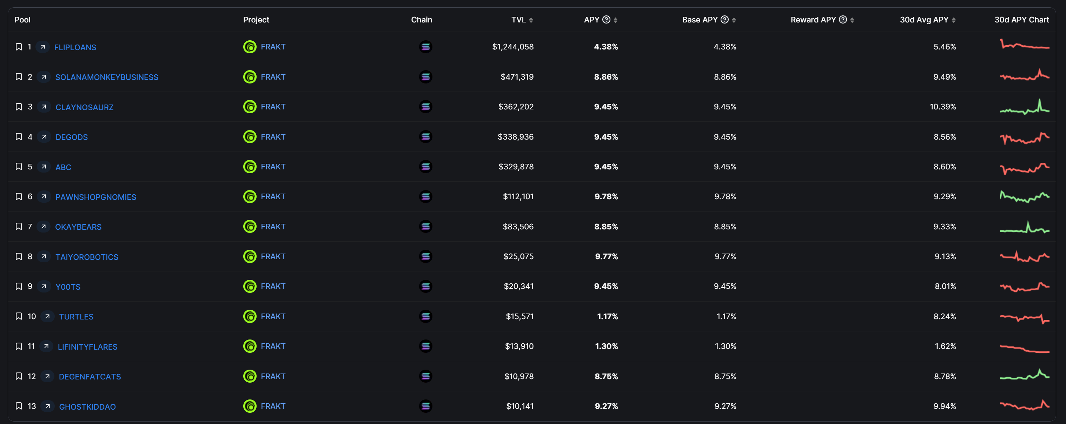Click TVL value $15,571
This screenshot has width=1066, height=424.
[519, 316]
